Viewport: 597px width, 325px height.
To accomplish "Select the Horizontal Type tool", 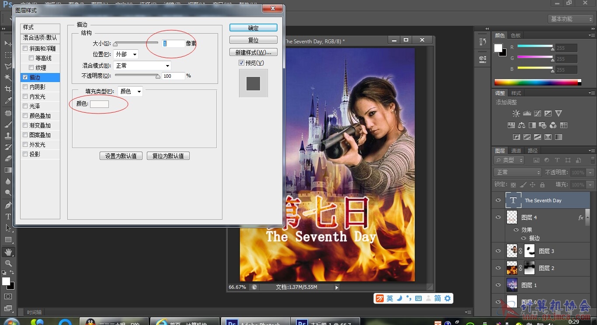I will click(x=8, y=217).
